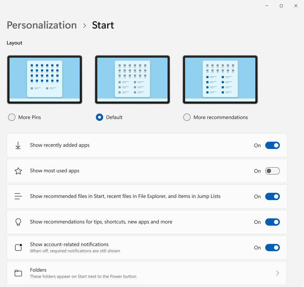Click the Start breadcrumb heading
This screenshot has height=287, width=304.
pyautogui.click(x=103, y=25)
